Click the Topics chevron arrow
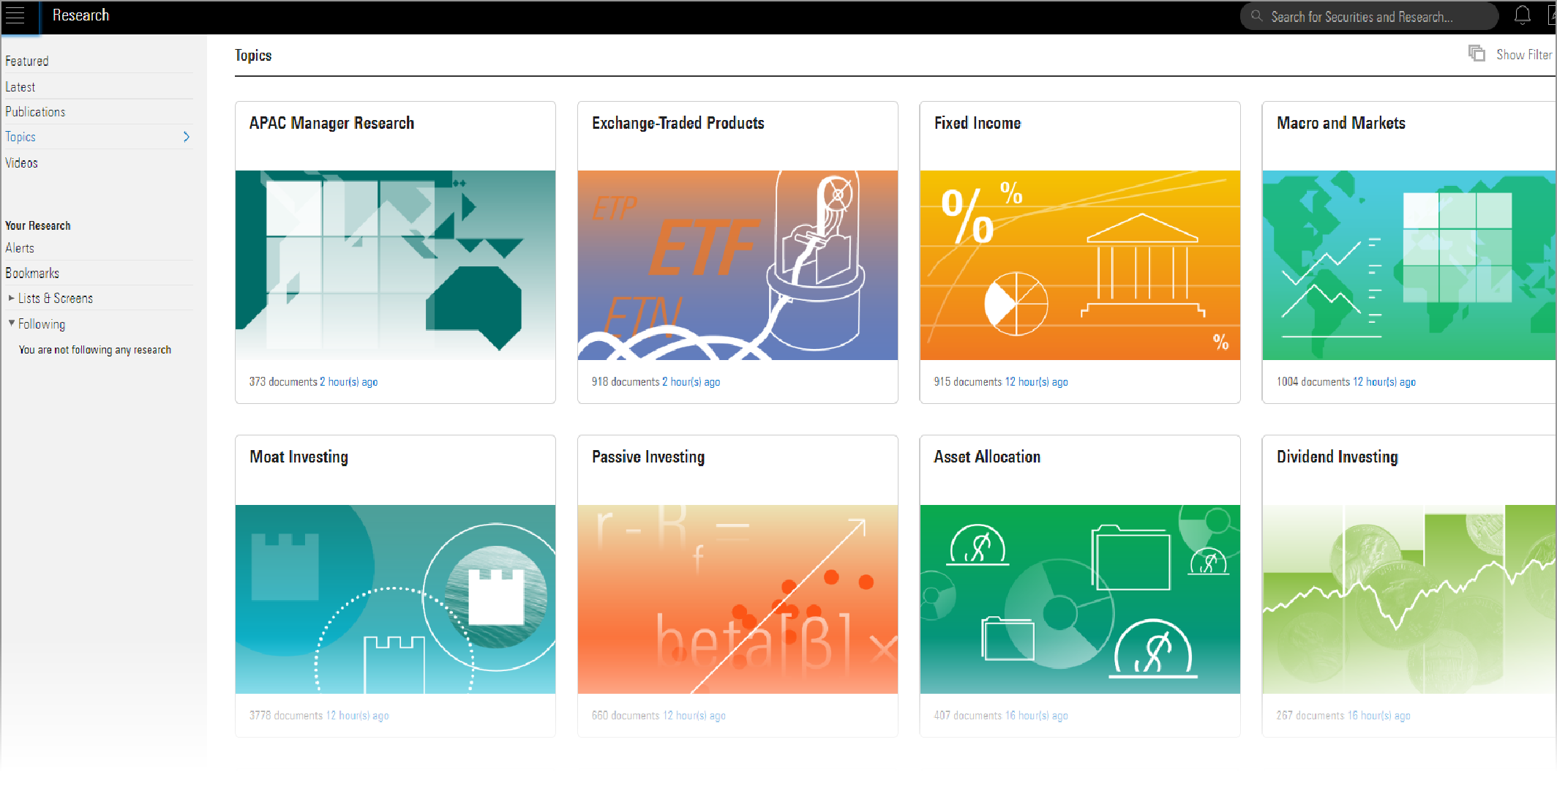1557x805 pixels. tap(187, 137)
